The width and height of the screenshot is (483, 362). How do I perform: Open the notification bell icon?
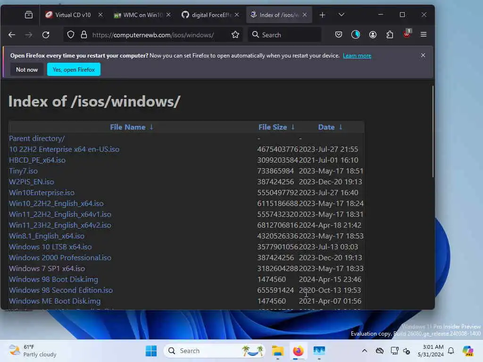[451, 351]
